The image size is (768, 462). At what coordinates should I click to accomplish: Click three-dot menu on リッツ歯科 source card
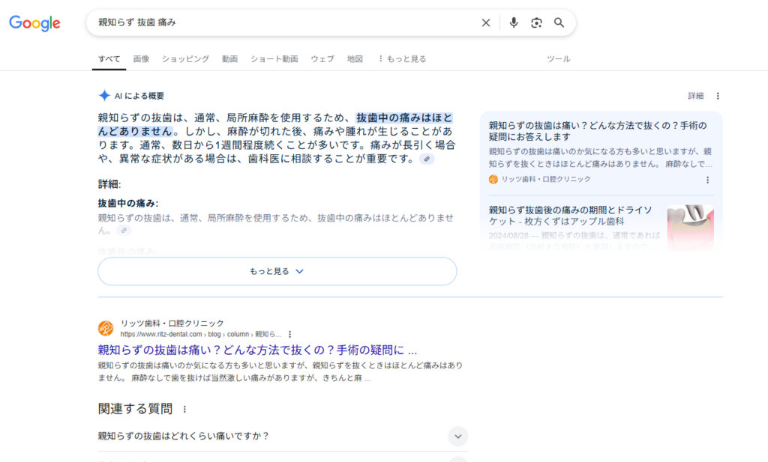click(707, 180)
